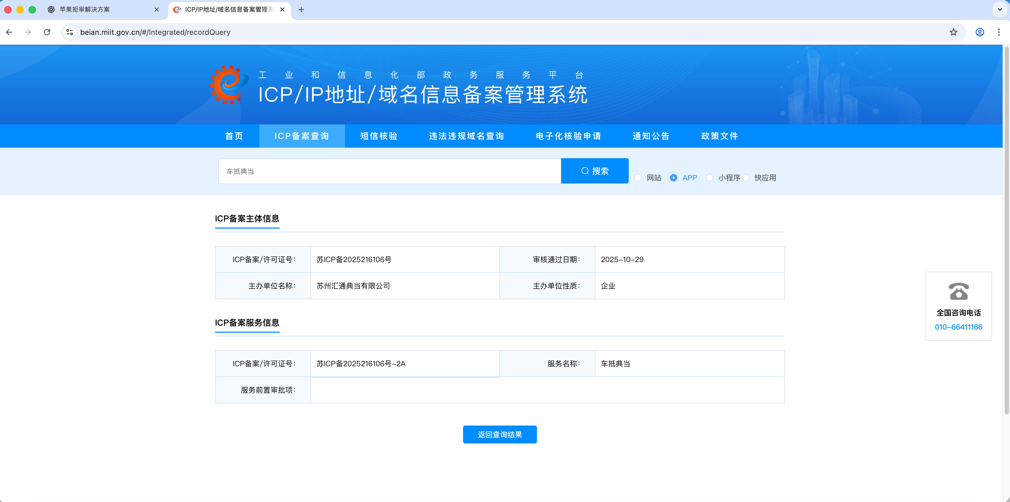Open a new browser tab with plus button

(301, 9)
